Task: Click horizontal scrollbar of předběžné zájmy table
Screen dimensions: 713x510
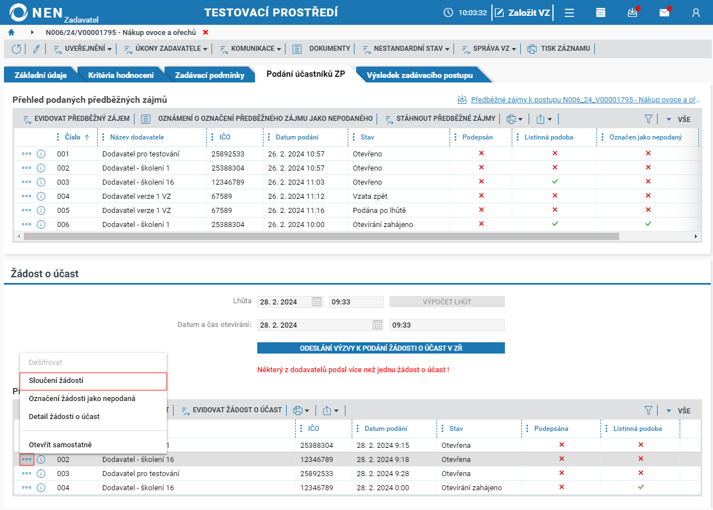Action: tap(321, 236)
